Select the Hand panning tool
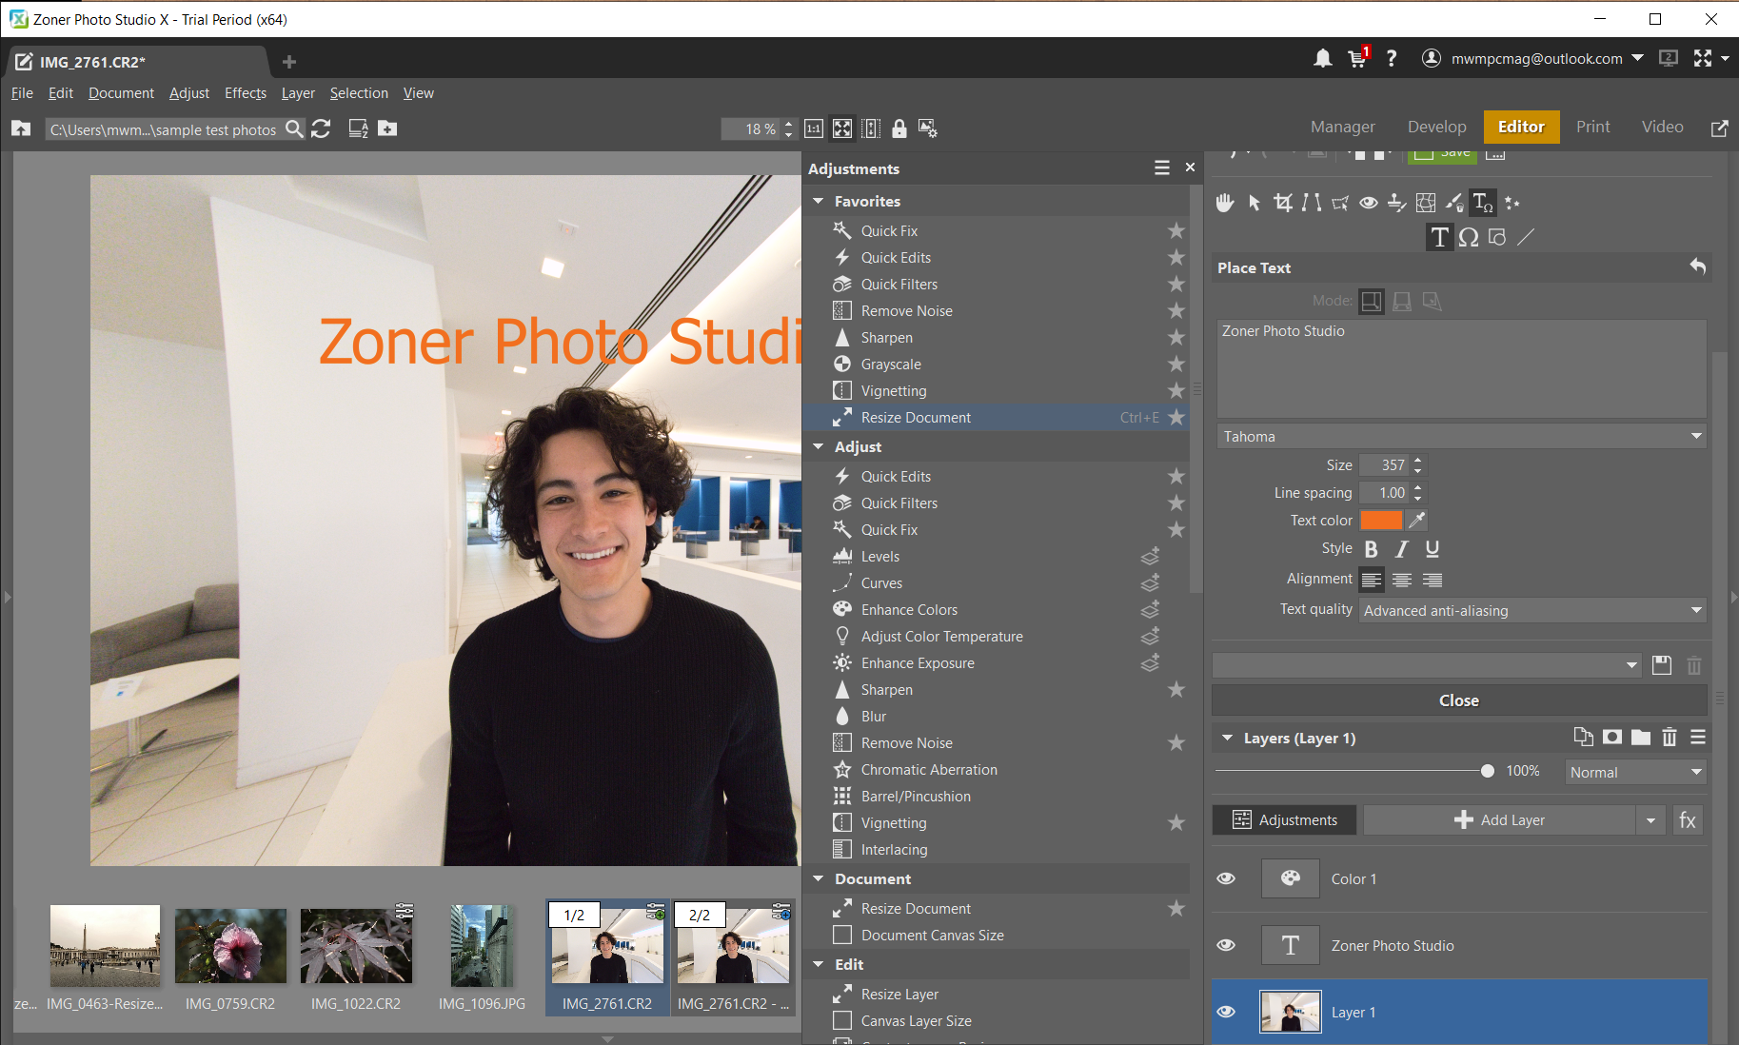Image resolution: width=1739 pixels, height=1045 pixels. tap(1224, 202)
